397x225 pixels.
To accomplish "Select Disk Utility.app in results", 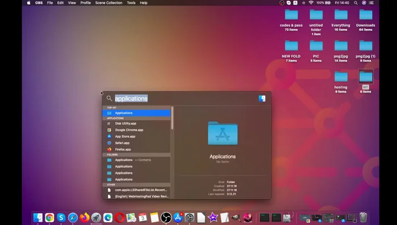I will coord(136,124).
